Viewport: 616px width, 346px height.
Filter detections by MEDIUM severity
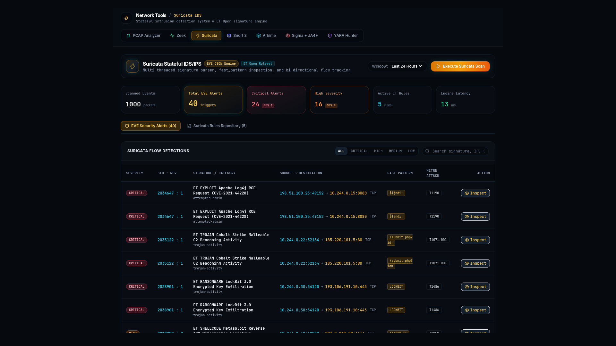[x=395, y=151]
